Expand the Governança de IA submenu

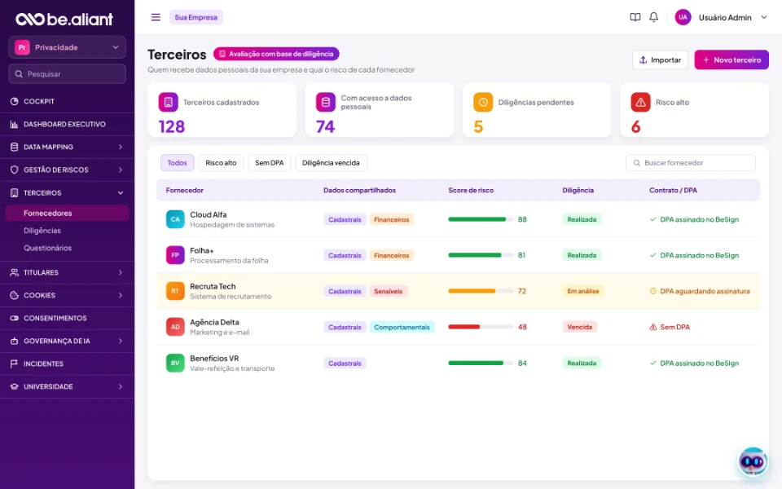(x=121, y=341)
